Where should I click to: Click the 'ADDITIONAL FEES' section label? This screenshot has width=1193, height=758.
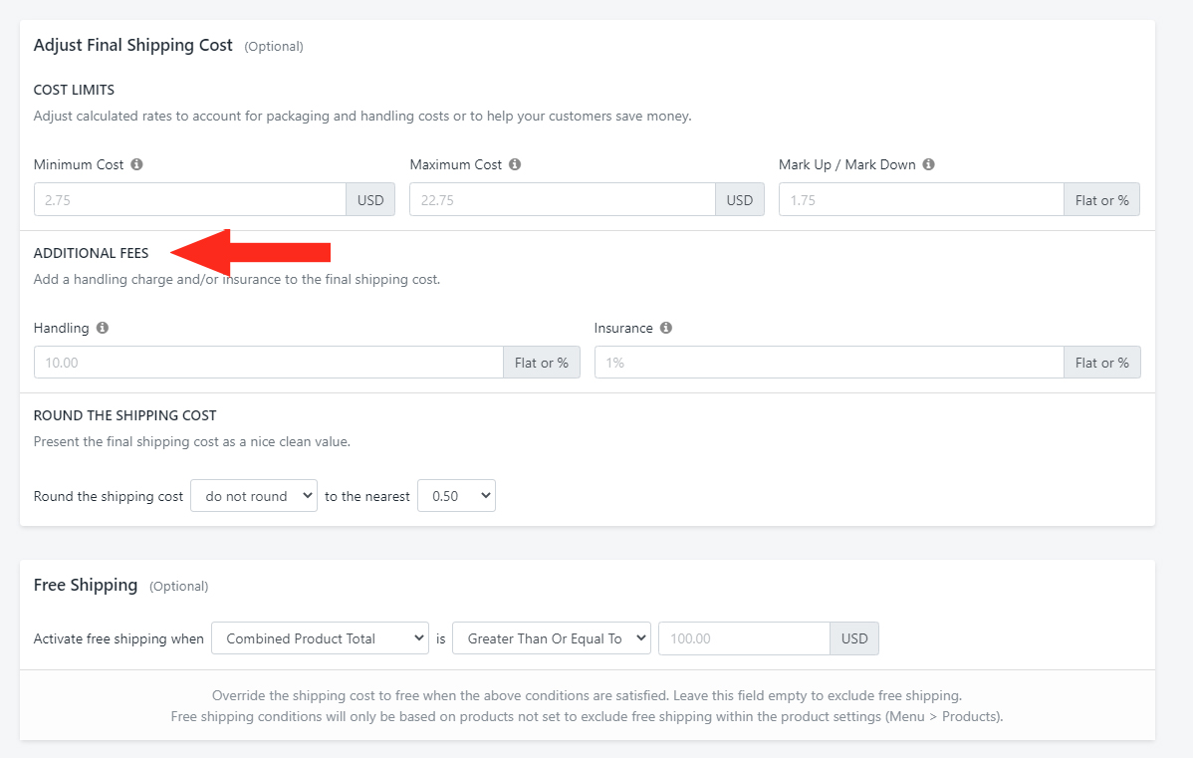92,253
